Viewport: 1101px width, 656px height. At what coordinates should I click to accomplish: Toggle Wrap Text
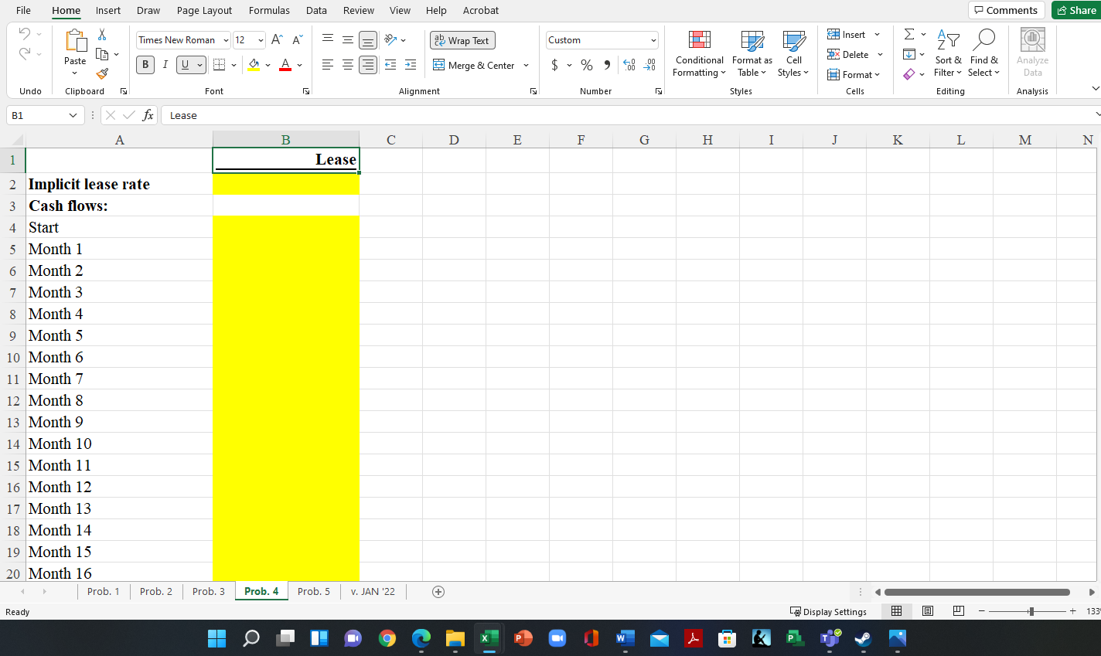click(x=462, y=40)
